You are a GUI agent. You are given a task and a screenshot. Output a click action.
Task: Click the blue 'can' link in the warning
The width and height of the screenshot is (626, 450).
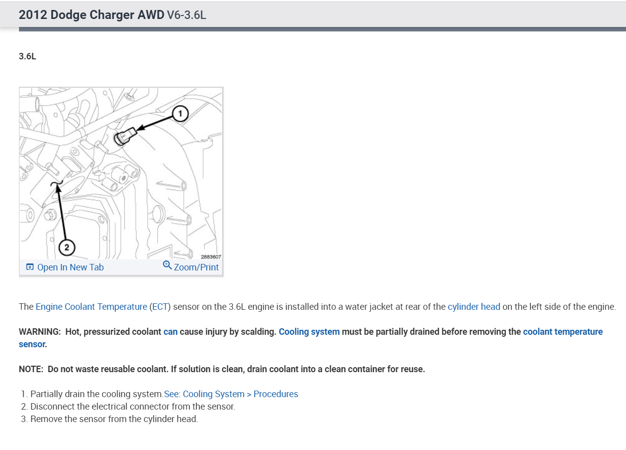[x=170, y=332]
